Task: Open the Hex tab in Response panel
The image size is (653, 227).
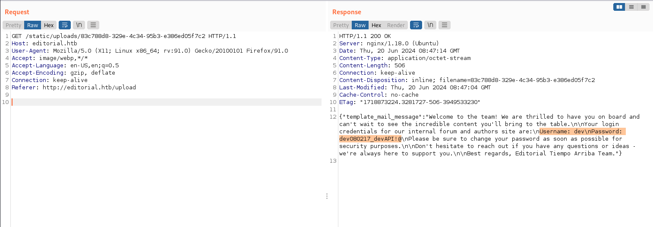Action: (376, 25)
